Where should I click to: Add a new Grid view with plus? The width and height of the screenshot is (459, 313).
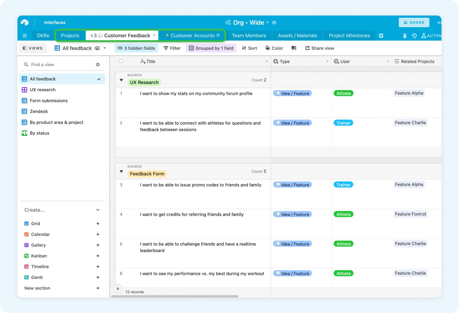point(98,224)
